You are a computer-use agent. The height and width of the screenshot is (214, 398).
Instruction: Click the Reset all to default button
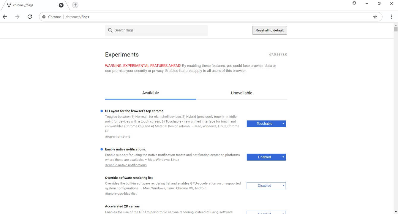point(269,30)
